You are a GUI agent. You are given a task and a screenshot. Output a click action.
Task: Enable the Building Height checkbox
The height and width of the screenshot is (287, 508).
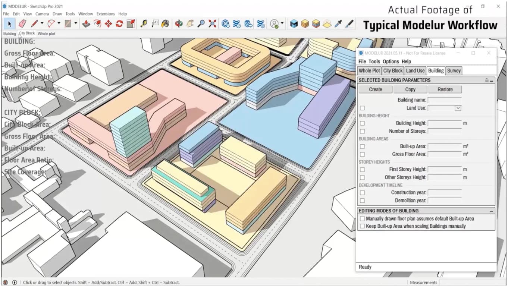point(362,123)
